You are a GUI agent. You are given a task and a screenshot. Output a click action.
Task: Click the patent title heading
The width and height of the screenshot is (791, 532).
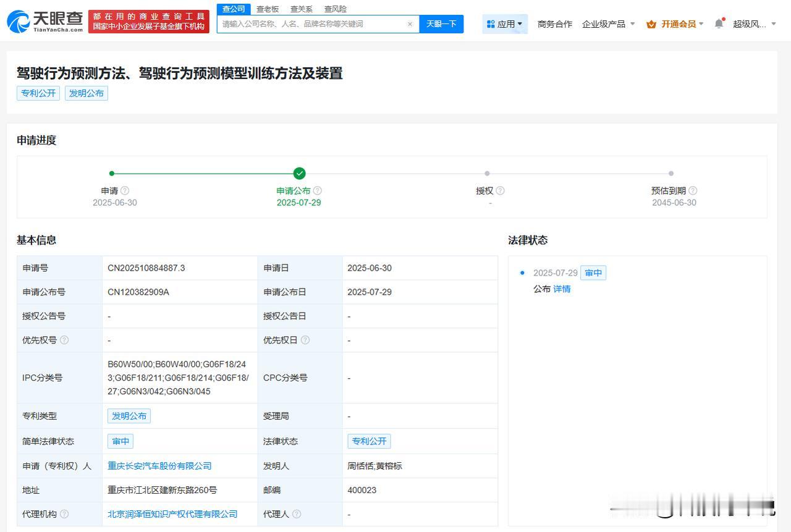click(180, 74)
